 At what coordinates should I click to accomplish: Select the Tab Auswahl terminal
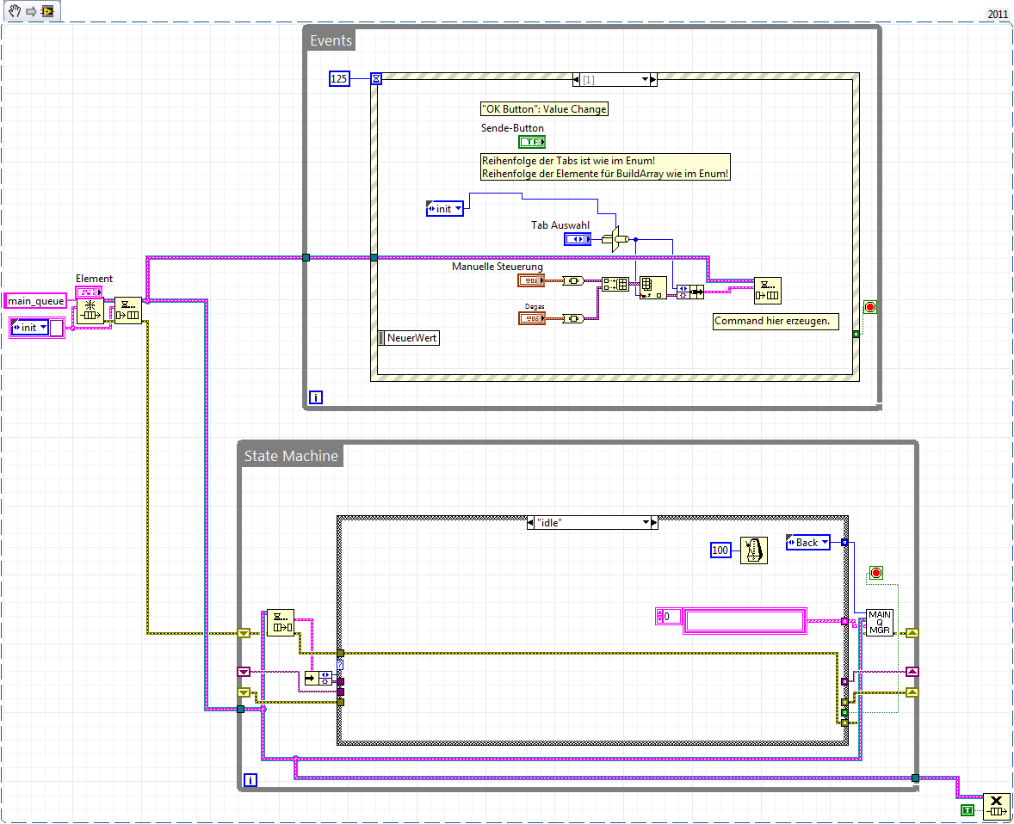[x=578, y=239]
